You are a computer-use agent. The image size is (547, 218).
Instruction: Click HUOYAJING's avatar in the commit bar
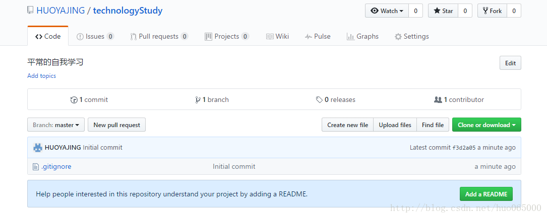coord(38,147)
